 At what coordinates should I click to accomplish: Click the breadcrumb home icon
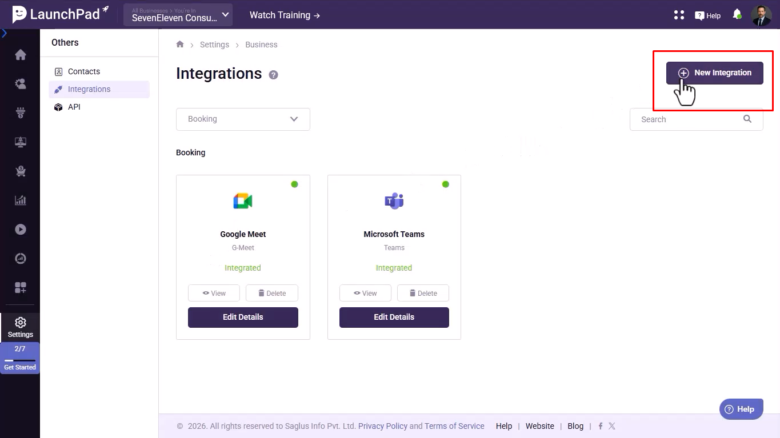point(180,45)
